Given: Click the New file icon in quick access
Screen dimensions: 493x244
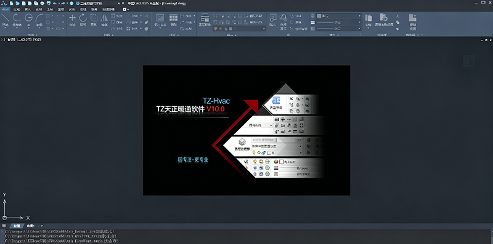Looking at the screenshot, I should pyautogui.click(x=11, y=3).
